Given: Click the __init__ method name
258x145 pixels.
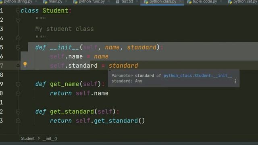Looking at the screenshot, I should pyautogui.click(x=64, y=48).
